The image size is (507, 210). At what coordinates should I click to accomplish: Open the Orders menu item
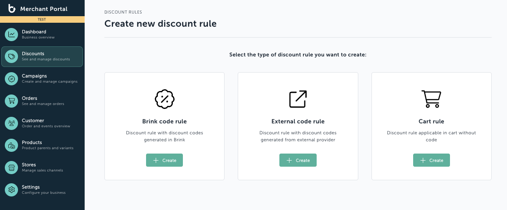click(42, 101)
